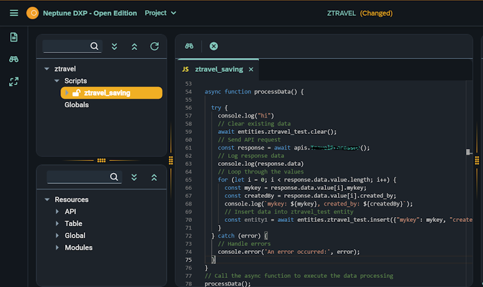Select the Globals tree item
Viewport: 483px width, 287px height.
point(77,105)
